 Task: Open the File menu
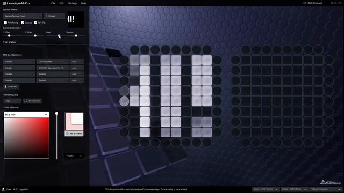click(53, 3)
